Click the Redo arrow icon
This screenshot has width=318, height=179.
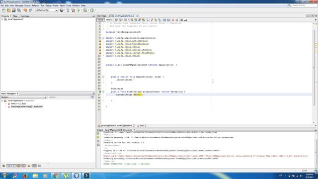[30, 10]
